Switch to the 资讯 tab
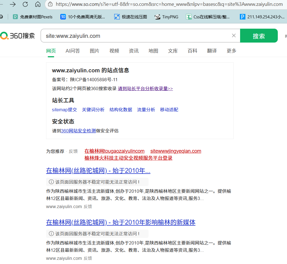This screenshot has width=287, height=264. point(134,51)
